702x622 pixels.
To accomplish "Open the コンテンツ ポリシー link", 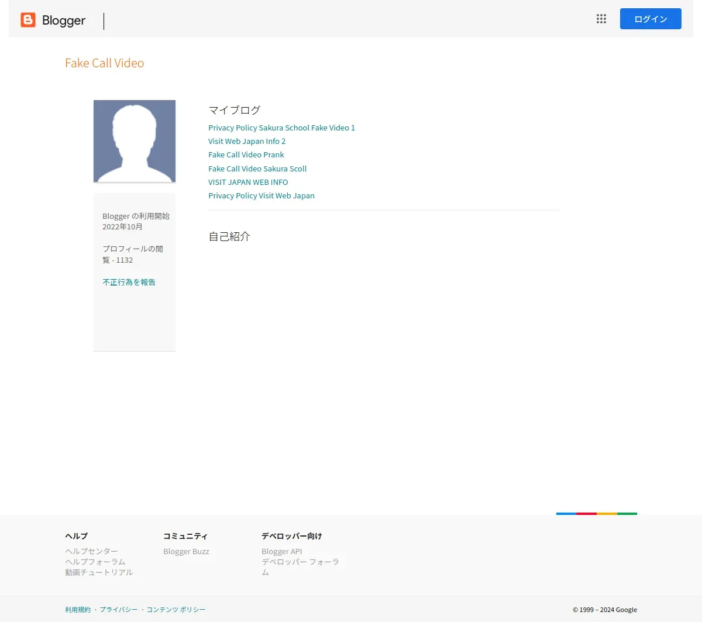I will pyautogui.click(x=176, y=610).
